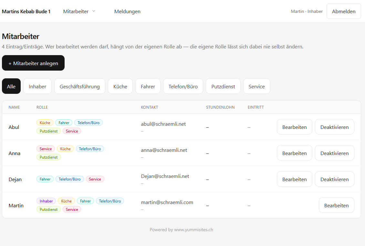Filter employees by Inhaber

point(37,86)
